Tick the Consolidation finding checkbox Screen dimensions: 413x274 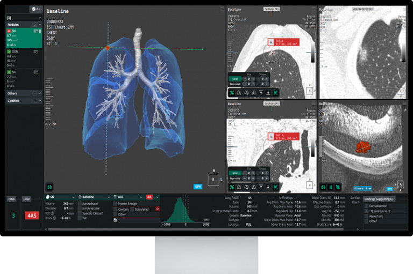[x=366, y=206]
